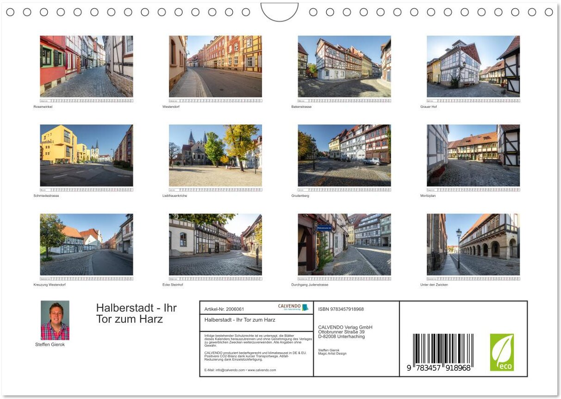Click the caption 'Schmiedestrasse'
561x399 pixels.
[x=46, y=196]
